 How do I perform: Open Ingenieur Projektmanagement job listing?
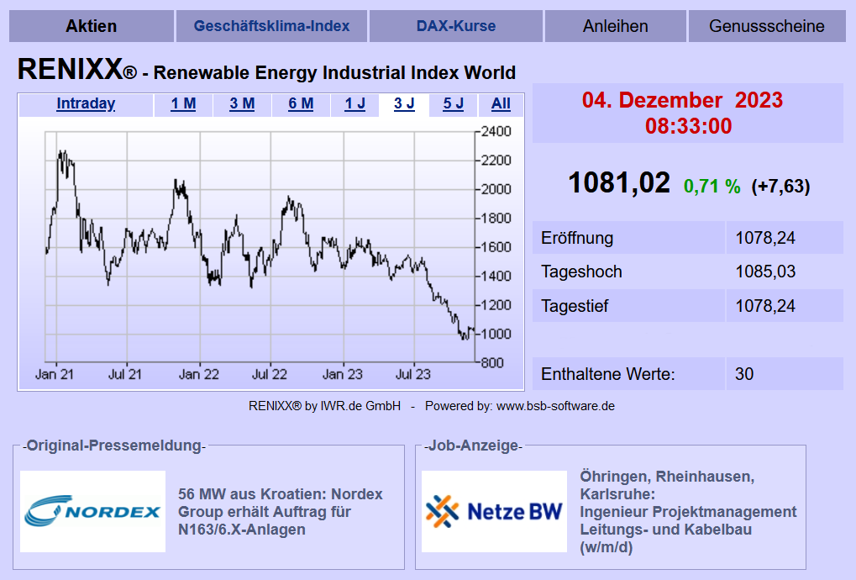[687, 512]
